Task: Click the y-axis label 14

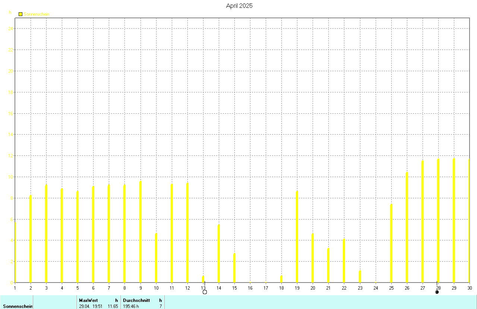Action: coord(11,134)
